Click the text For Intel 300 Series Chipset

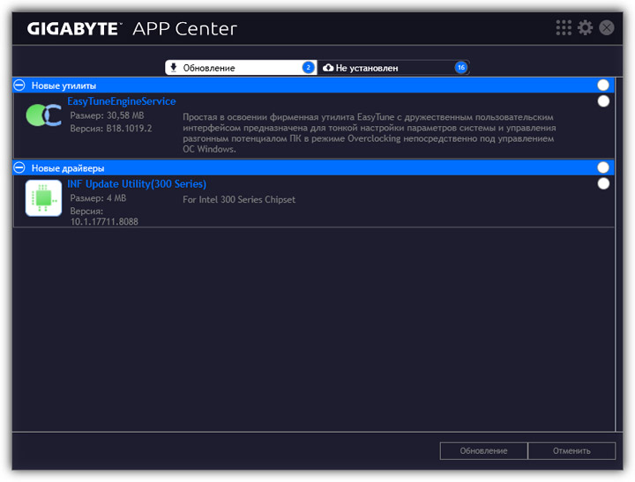click(x=239, y=199)
